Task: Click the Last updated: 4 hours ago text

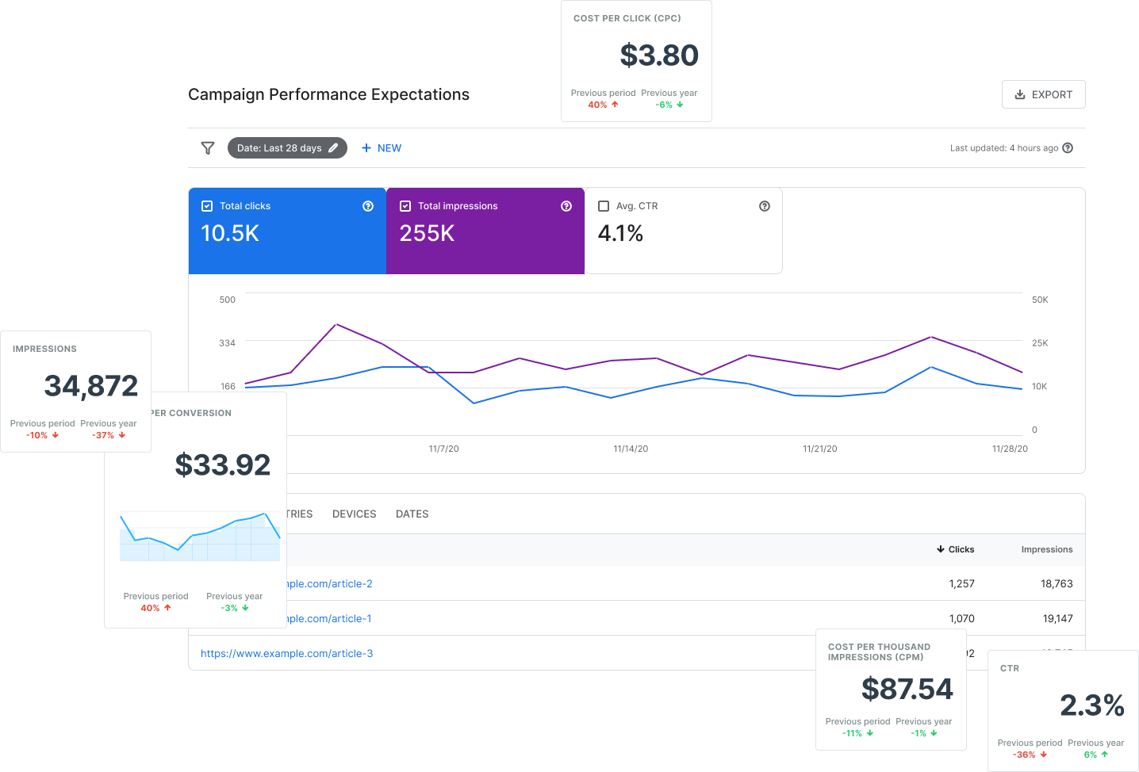Action: point(1004,148)
